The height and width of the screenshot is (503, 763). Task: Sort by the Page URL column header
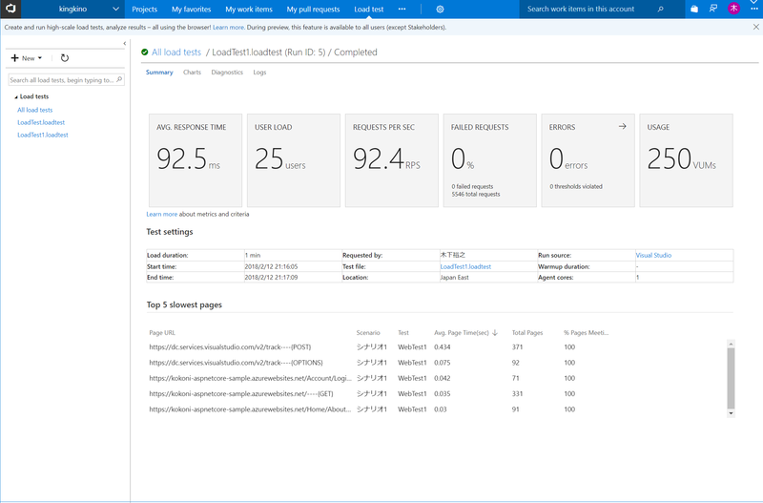pos(162,333)
